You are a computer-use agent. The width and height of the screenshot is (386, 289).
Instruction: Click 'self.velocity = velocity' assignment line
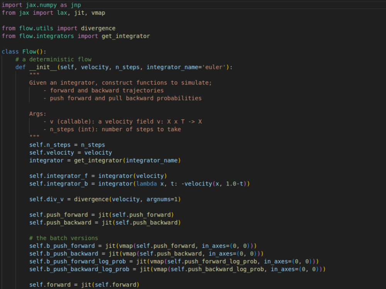(71, 153)
